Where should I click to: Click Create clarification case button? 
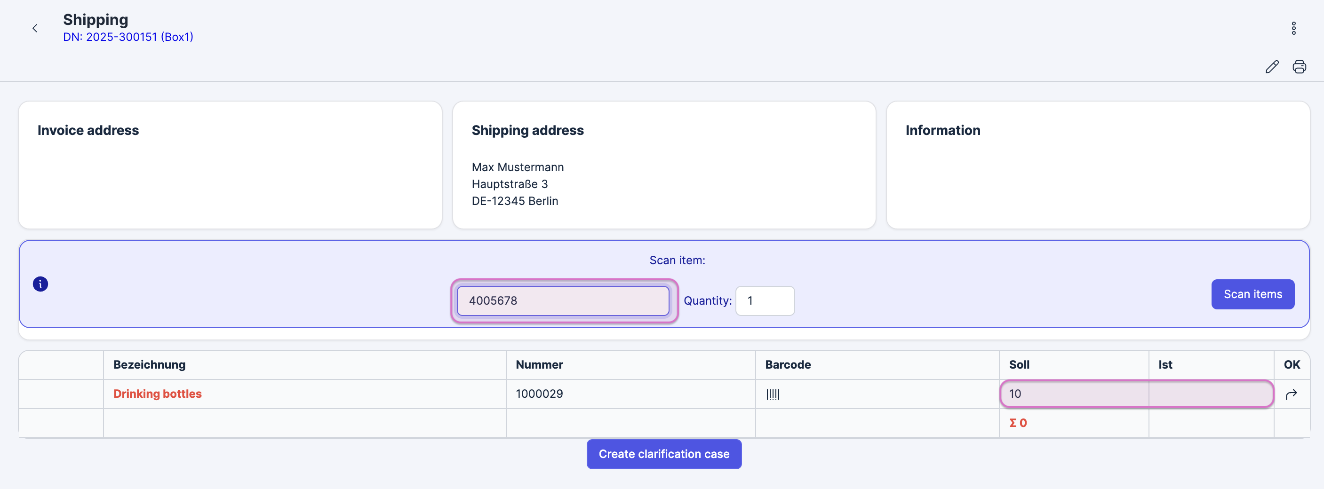pyautogui.click(x=663, y=454)
